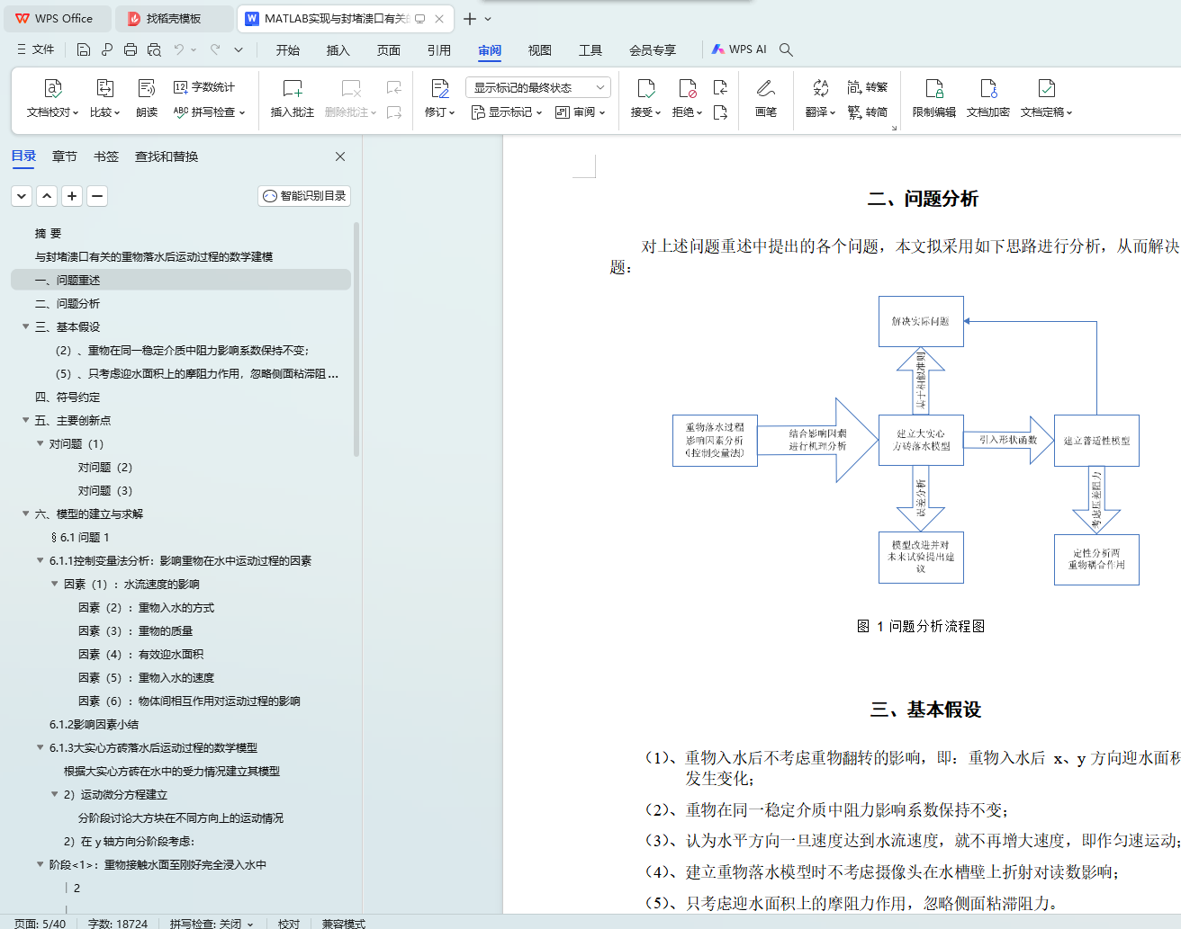Open the 文件 menu
The height and width of the screenshot is (929, 1181).
point(36,49)
